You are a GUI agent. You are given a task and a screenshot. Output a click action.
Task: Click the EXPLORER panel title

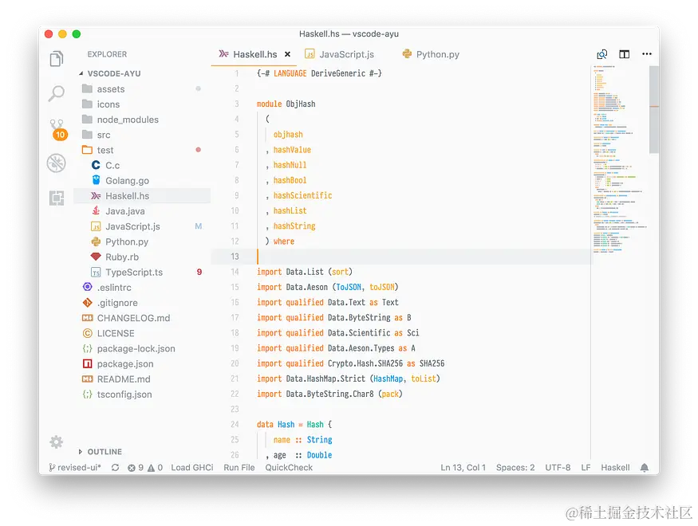[107, 54]
